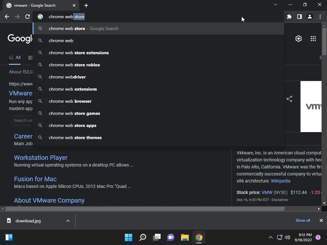The height and width of the screenshot is (245, 327).
Task: Choose 'chrome web store extensions' suggestion
Action: pos(158,53)
